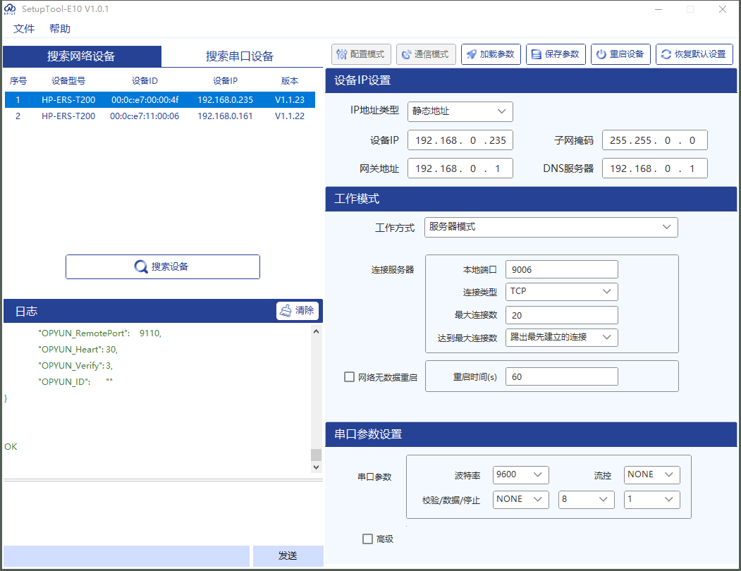Open the 流控 NONE dropdown
741x571 pixels.
tap(651, 474)
